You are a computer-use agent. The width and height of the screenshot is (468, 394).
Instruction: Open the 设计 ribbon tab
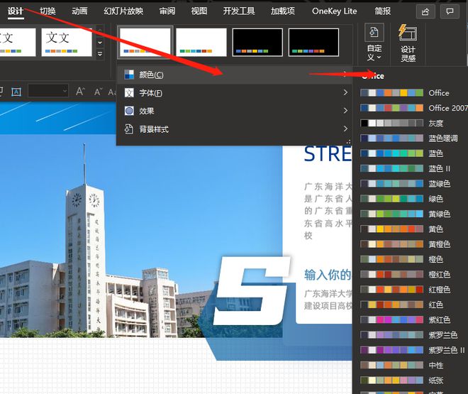(x=16, y=11)
